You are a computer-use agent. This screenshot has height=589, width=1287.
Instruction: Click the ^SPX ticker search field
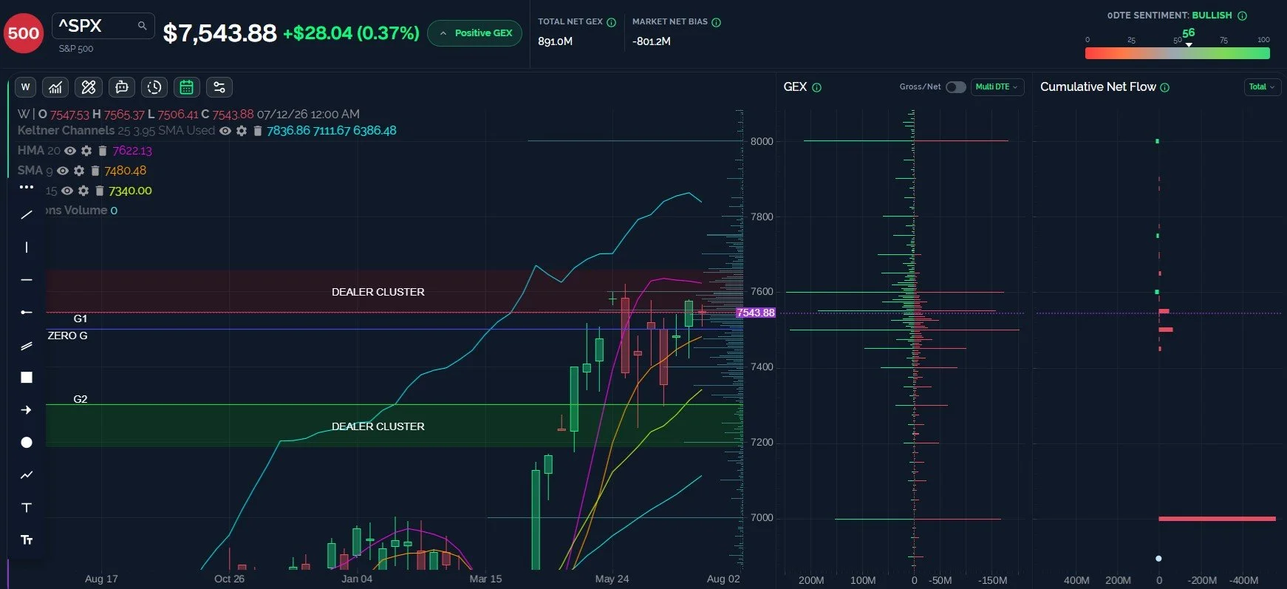[103, 26]
